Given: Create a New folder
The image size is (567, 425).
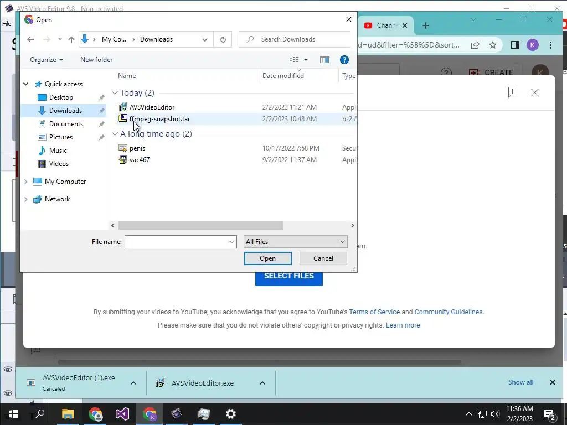Looking at the screenshot, I should coord(96,60).
